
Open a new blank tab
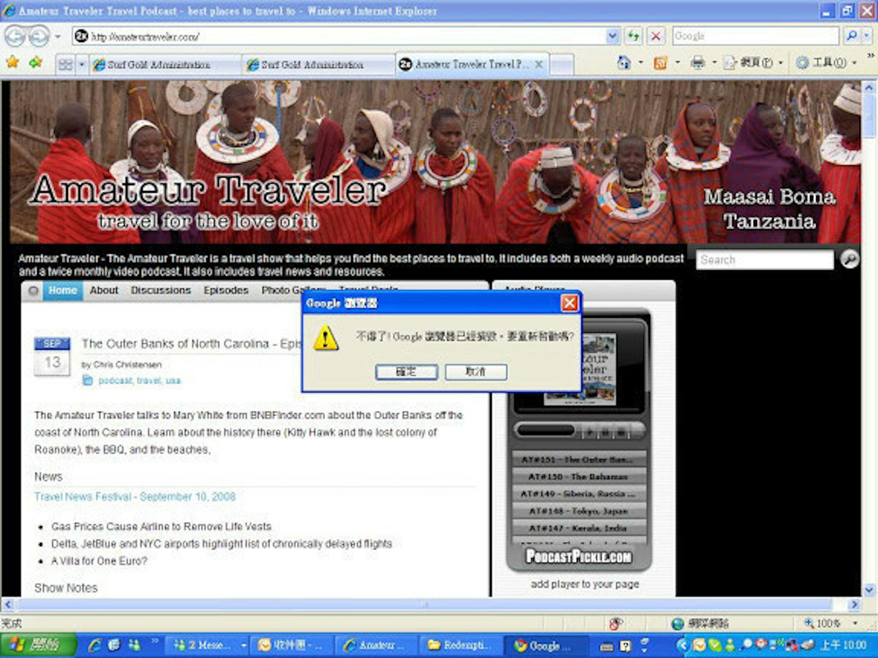[561, 65]
